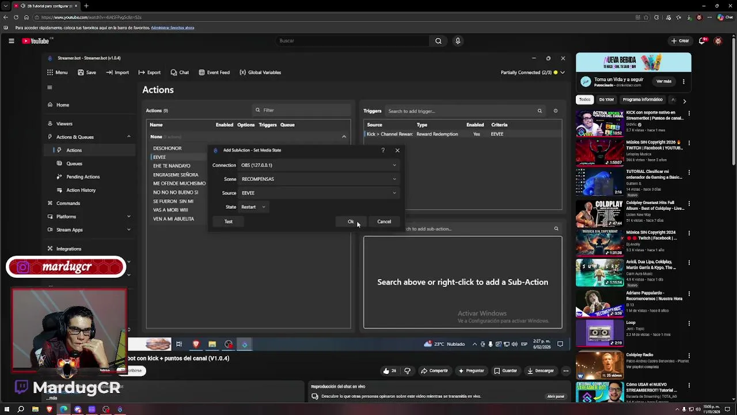This screenshot has height=415, width=737.
Task: Click the Actions Filter input field
Action: (x=302, y=110)
